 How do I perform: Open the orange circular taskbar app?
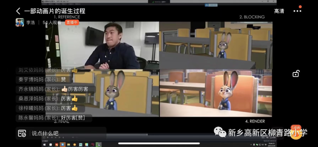point(74,145)
